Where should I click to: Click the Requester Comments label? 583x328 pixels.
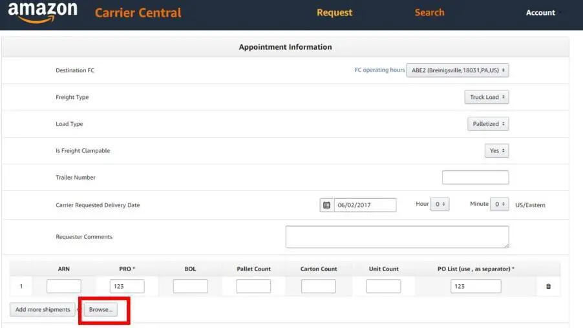[x=84, y=236]
